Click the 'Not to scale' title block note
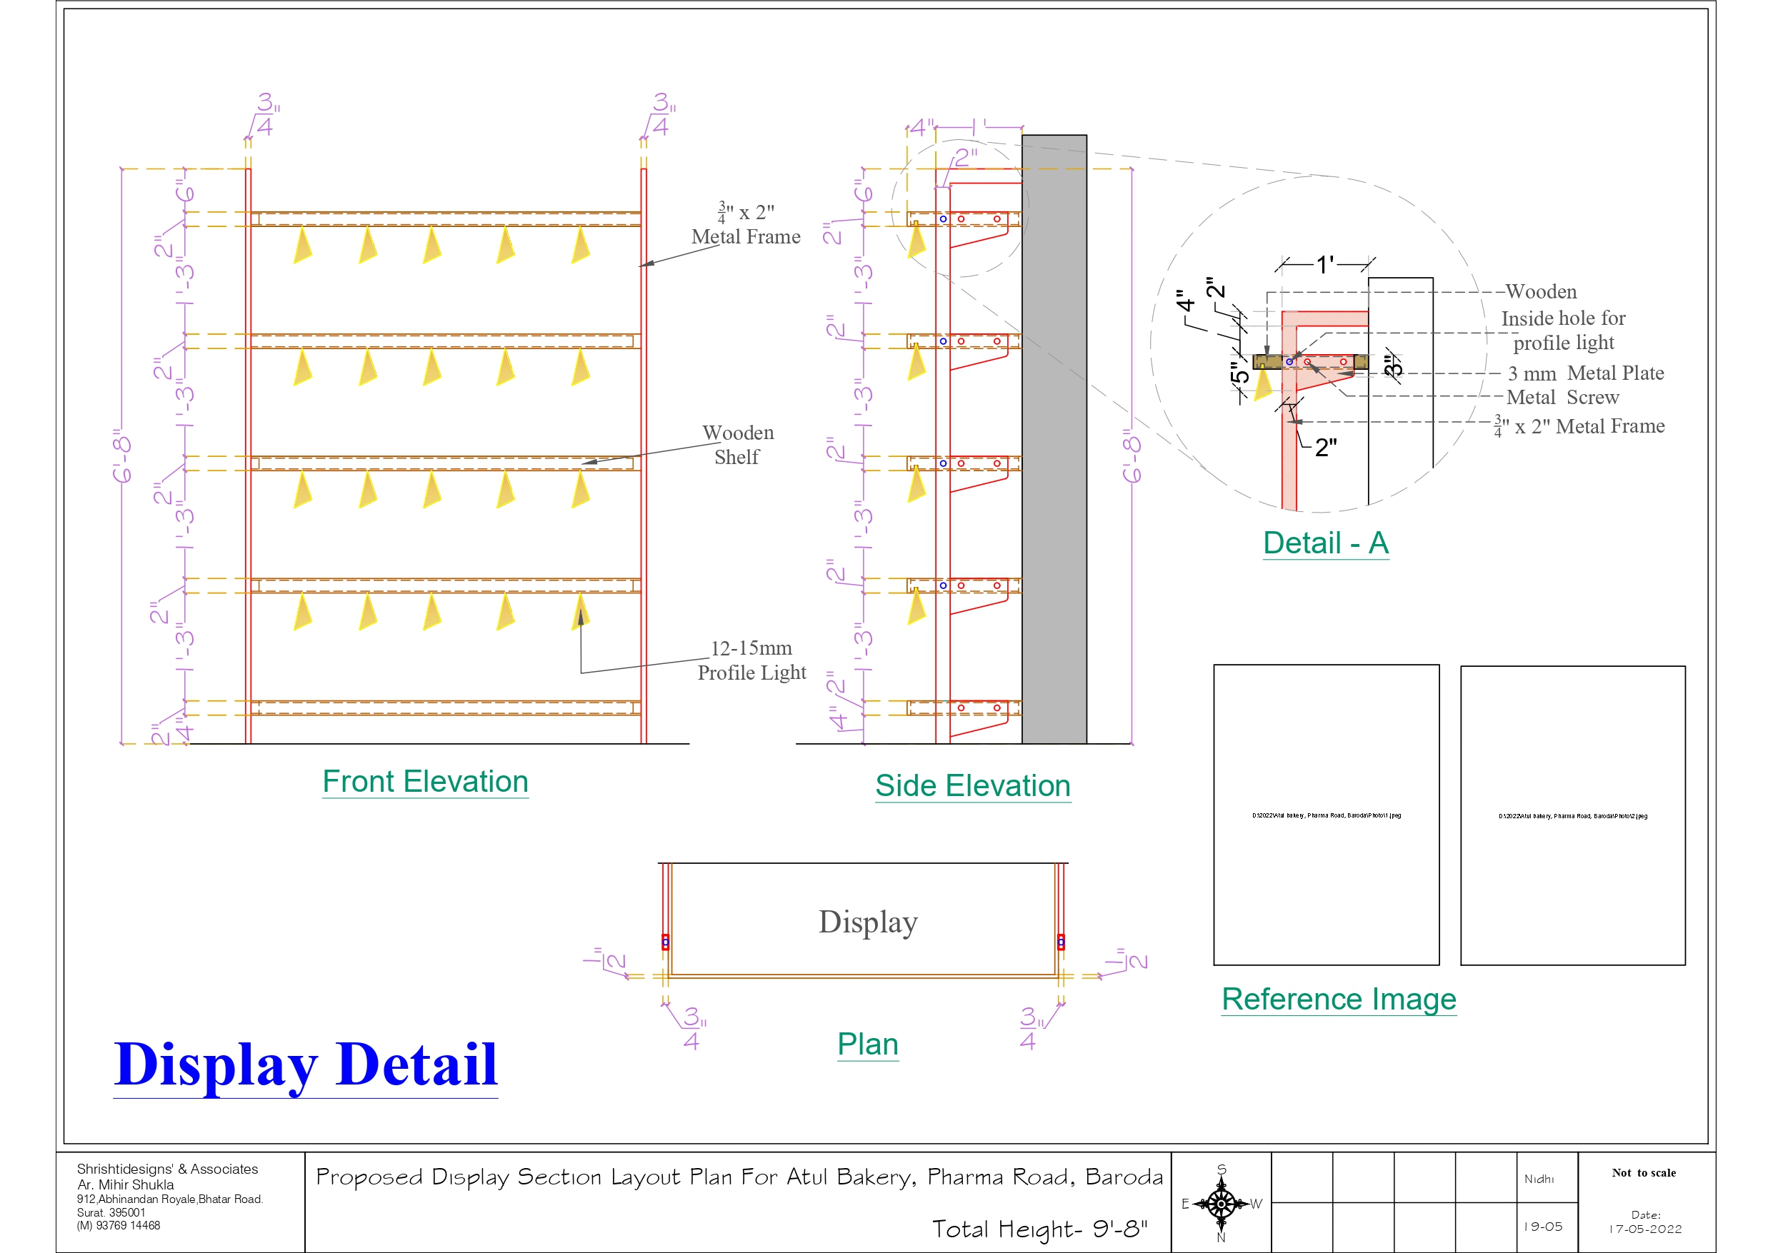Image resolution: width=1773 pixels, height=1253 pixels. 1643,1173
